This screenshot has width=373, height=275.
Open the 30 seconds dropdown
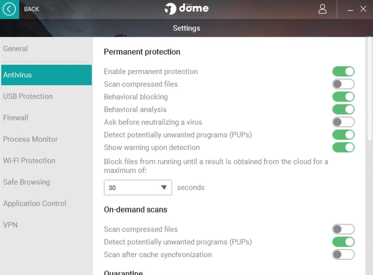coord(138,187)
